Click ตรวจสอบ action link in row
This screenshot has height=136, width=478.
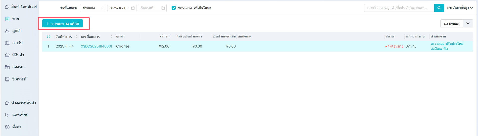437,43
